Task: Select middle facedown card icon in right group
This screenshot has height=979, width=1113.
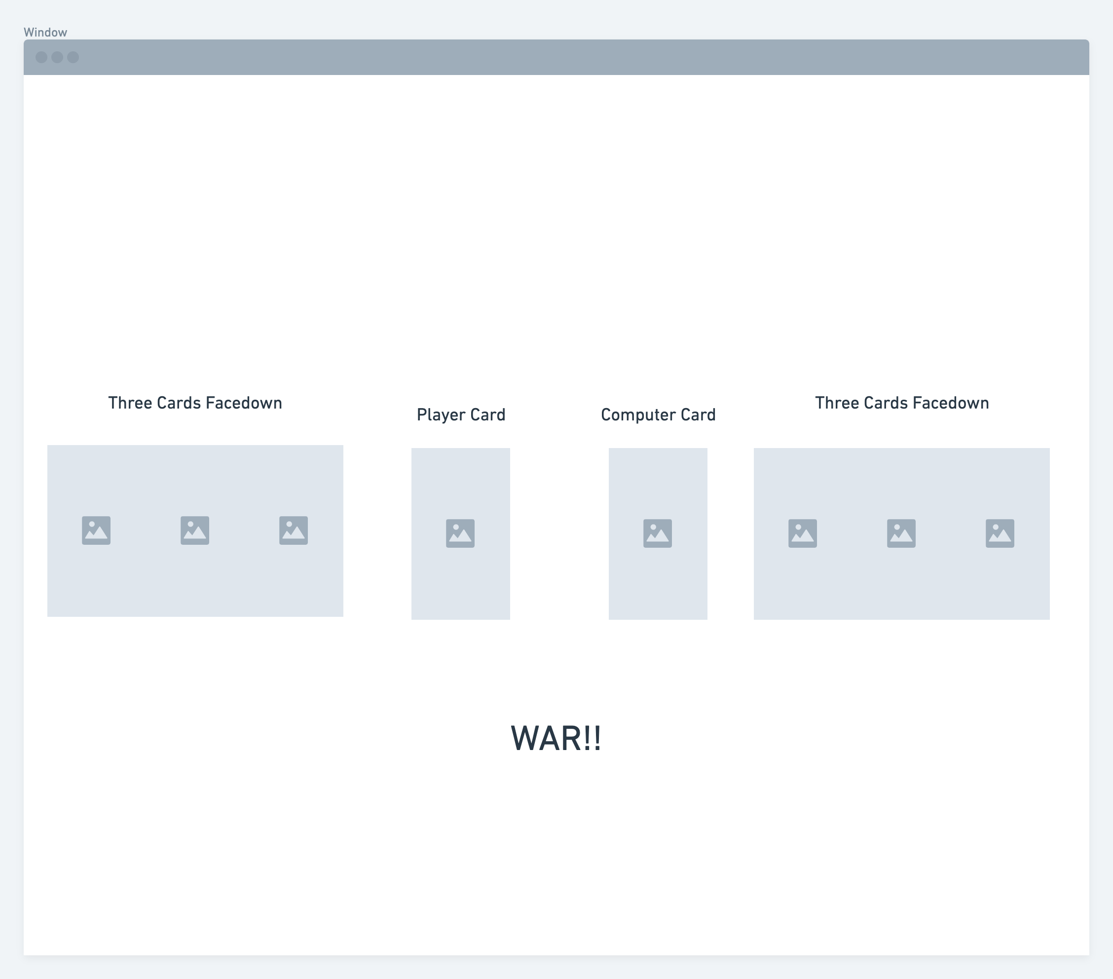Action: (x=901, y=533)
